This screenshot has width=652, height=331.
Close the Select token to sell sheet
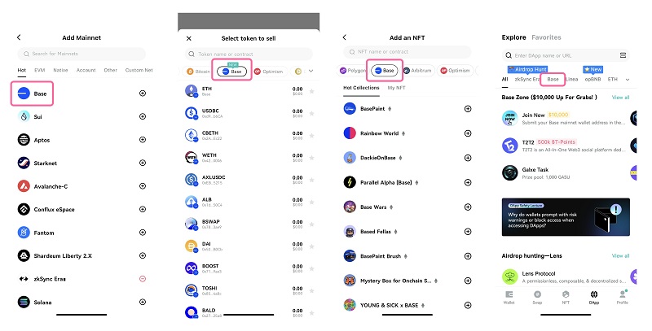coord(189,38)
